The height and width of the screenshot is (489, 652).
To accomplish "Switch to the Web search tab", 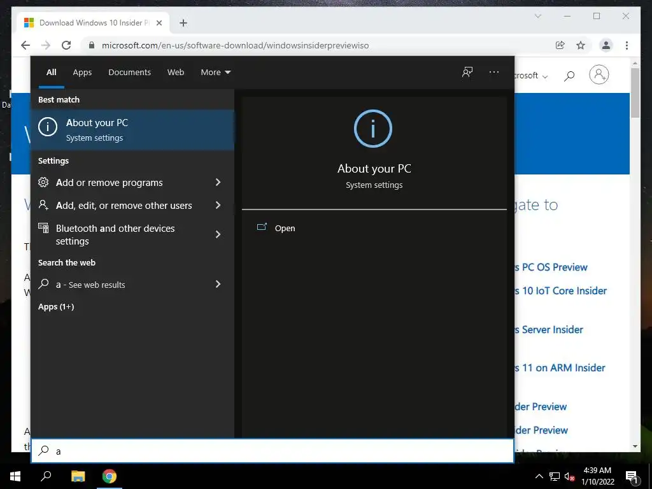I will click(x=176, y=73).
